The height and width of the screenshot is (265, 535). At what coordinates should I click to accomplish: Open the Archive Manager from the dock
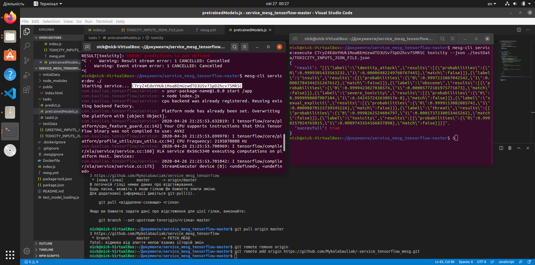point(10,112)
